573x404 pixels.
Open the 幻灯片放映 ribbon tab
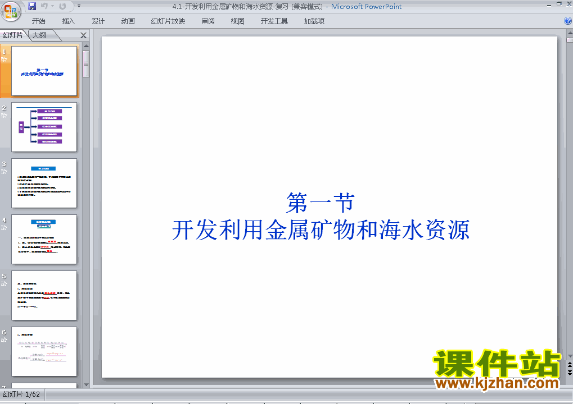pos(168,21)
